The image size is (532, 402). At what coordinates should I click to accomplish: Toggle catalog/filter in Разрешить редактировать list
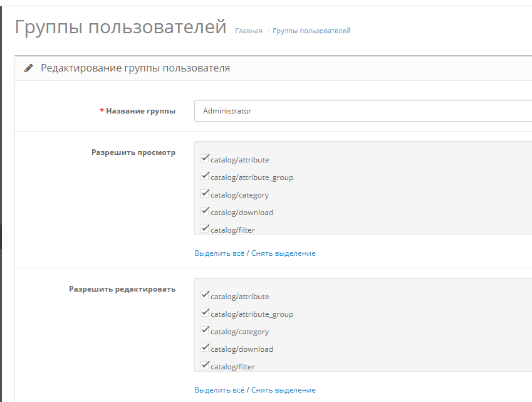[205, 365]
